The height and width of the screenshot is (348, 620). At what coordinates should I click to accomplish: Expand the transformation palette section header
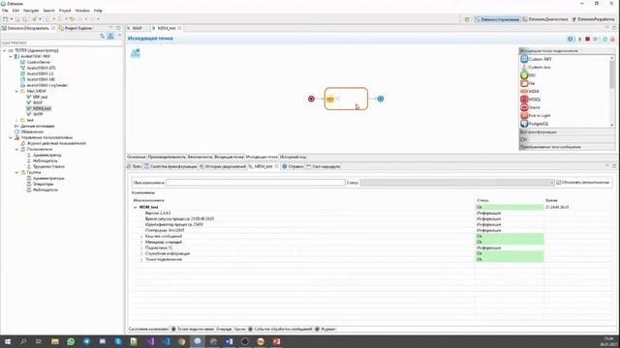pyautogui.click(x=567, y=132)
